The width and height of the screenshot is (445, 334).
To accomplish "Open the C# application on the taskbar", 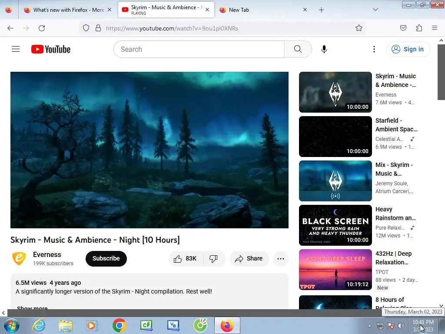I will pos(146,325).
